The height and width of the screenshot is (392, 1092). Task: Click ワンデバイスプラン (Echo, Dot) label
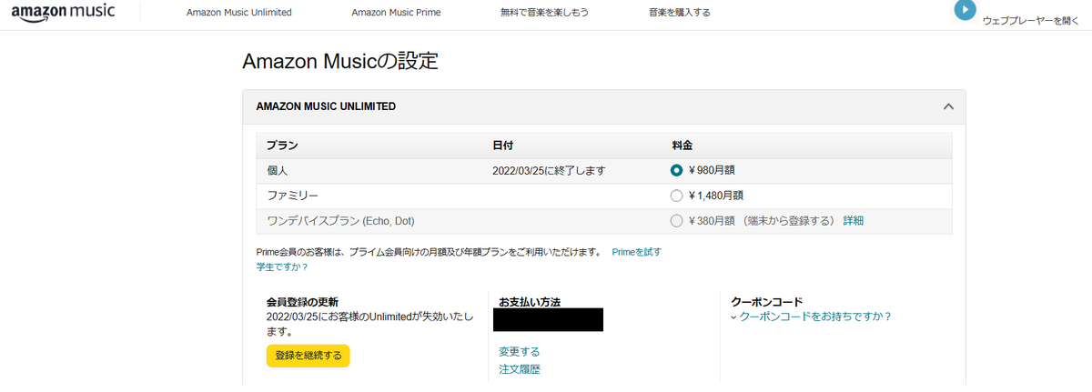click(x=342, y=220)
